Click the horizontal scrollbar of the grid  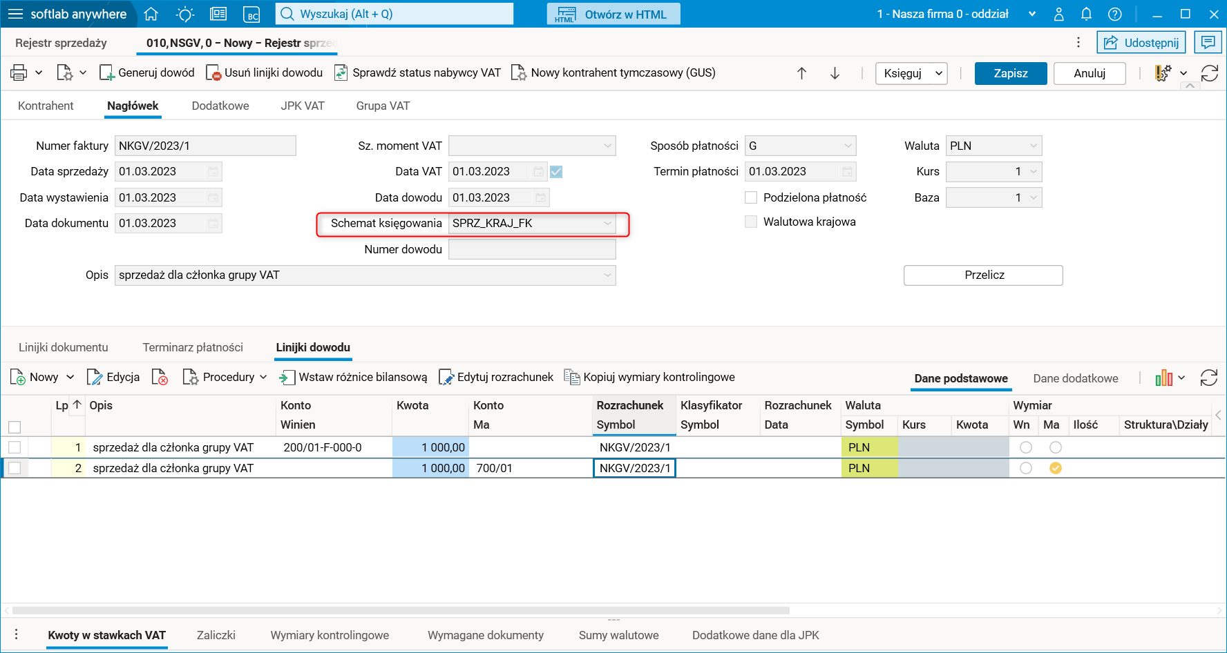point(401,610)
